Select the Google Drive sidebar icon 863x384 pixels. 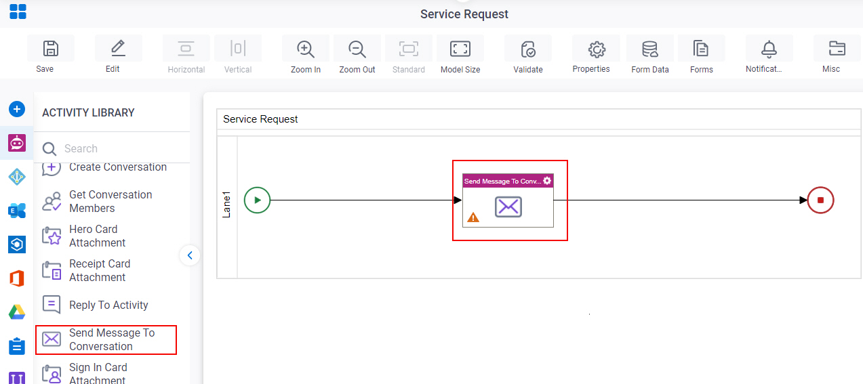click(17, 312)
